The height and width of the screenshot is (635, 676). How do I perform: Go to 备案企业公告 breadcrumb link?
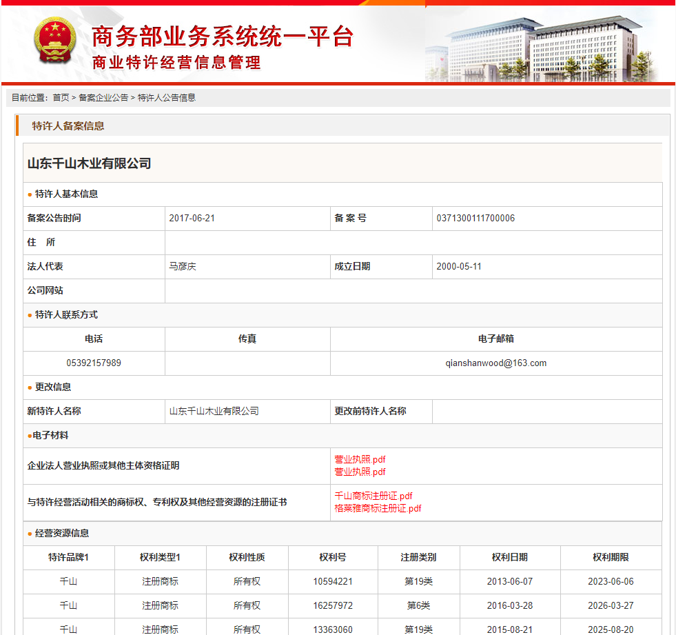[103, 98]
